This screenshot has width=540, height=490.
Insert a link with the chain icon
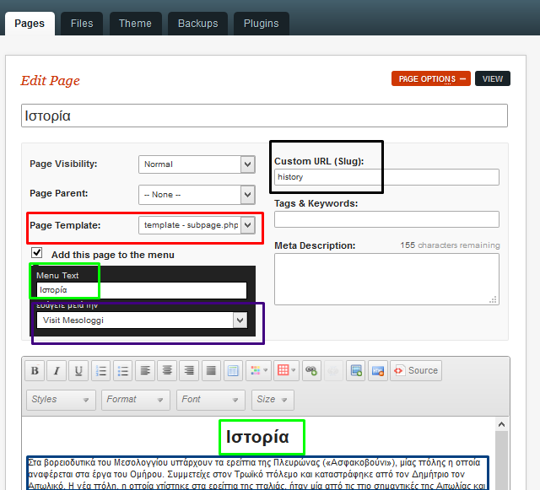(311, 370)
